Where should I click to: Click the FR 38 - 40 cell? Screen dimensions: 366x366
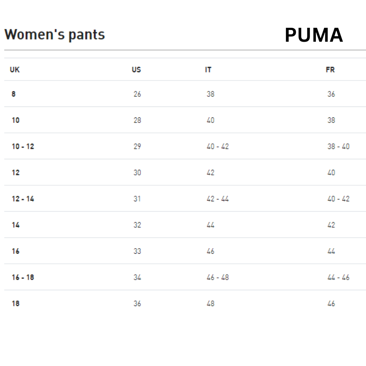(x=338, y=146)
